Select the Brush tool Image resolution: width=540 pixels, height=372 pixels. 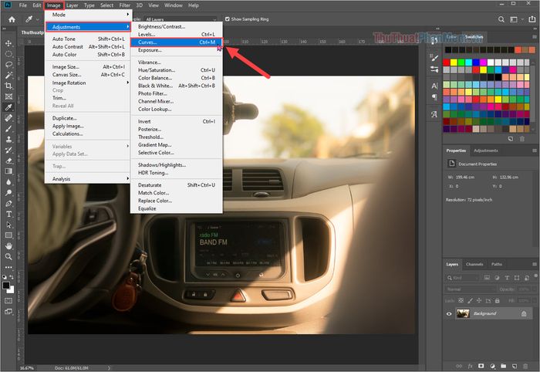pos(8,128)
